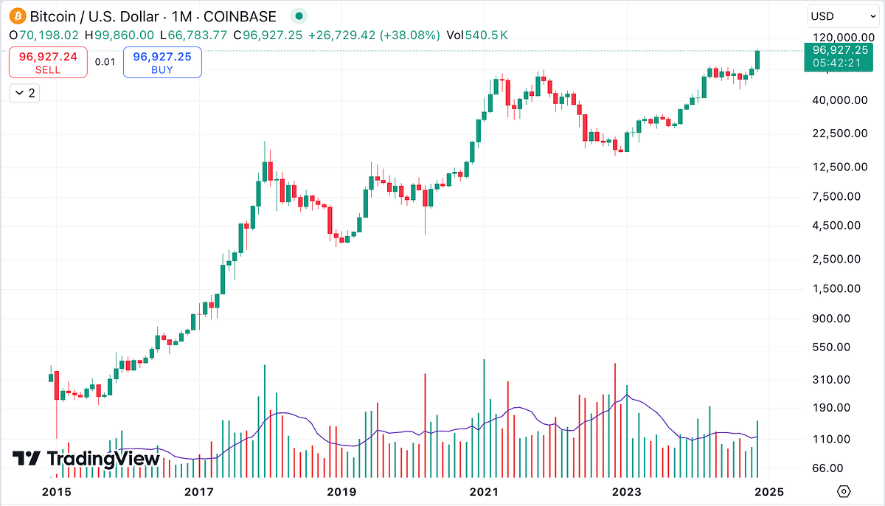Viewport: 885px width, 506px height.
Task: Select the COINBASE exchange label
Action: click(x=240, y=15)
